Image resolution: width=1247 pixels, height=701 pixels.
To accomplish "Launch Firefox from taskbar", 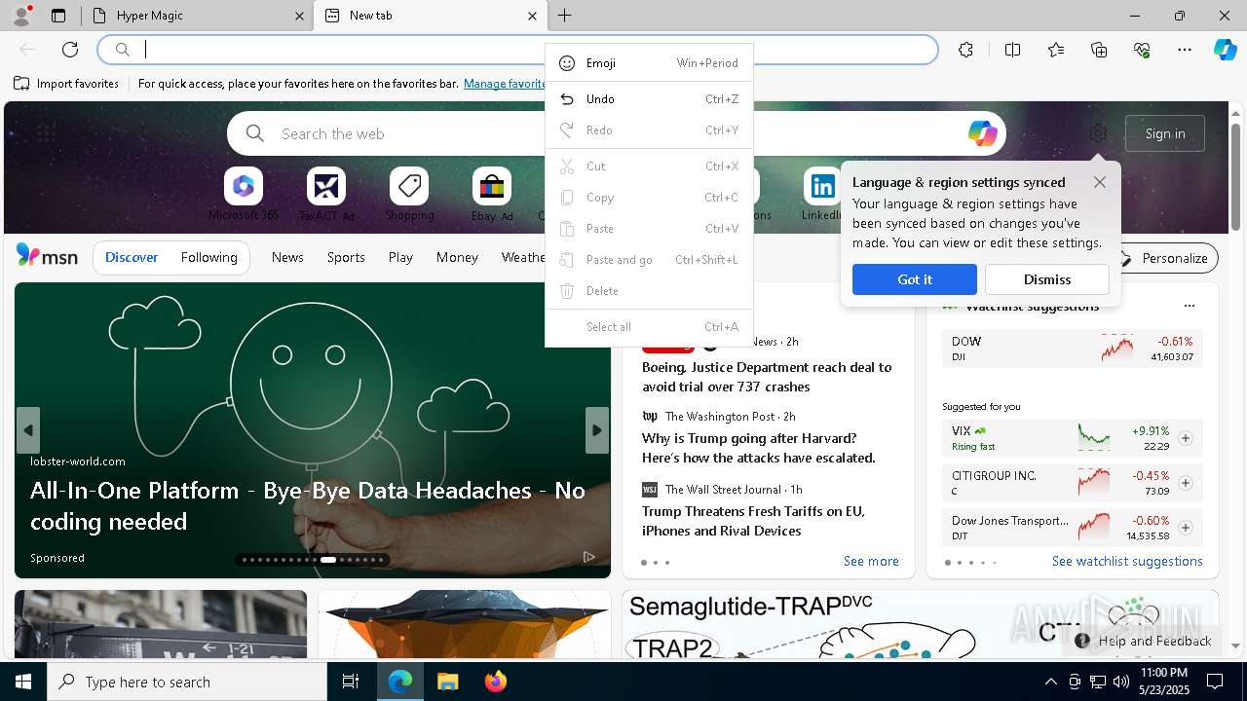I will (x=495, y=682).
